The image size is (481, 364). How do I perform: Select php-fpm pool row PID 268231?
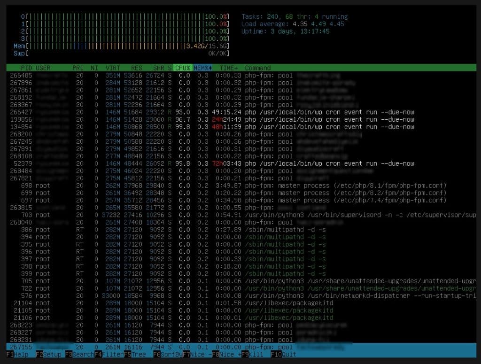[x=241, y=340]
